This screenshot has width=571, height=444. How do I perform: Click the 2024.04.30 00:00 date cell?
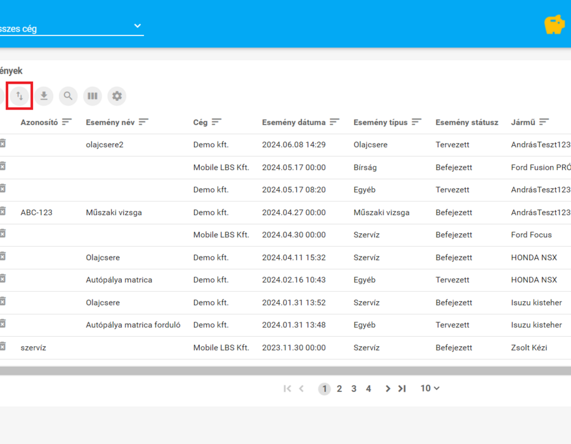point(294,235)
